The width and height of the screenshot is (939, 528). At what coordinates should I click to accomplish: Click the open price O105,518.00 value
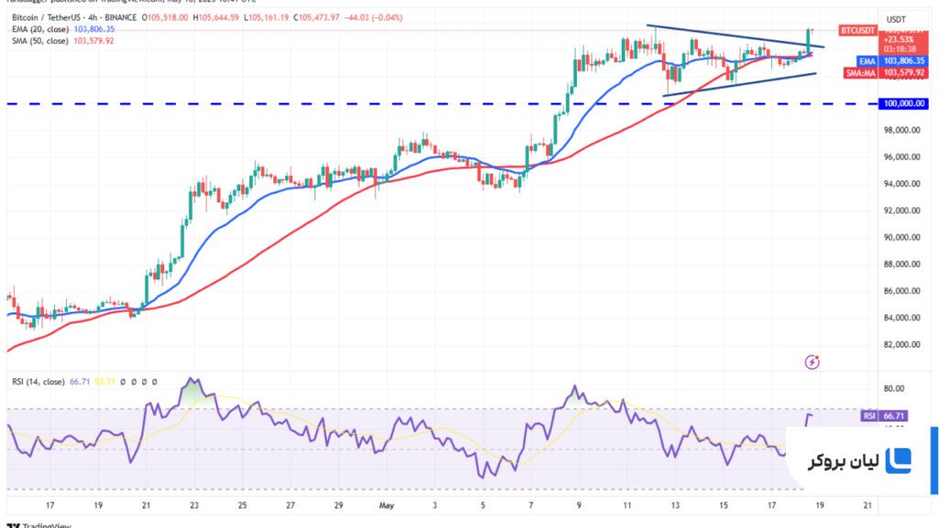point(165,17)
